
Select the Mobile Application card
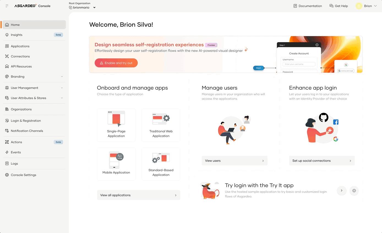coord(116,164)
